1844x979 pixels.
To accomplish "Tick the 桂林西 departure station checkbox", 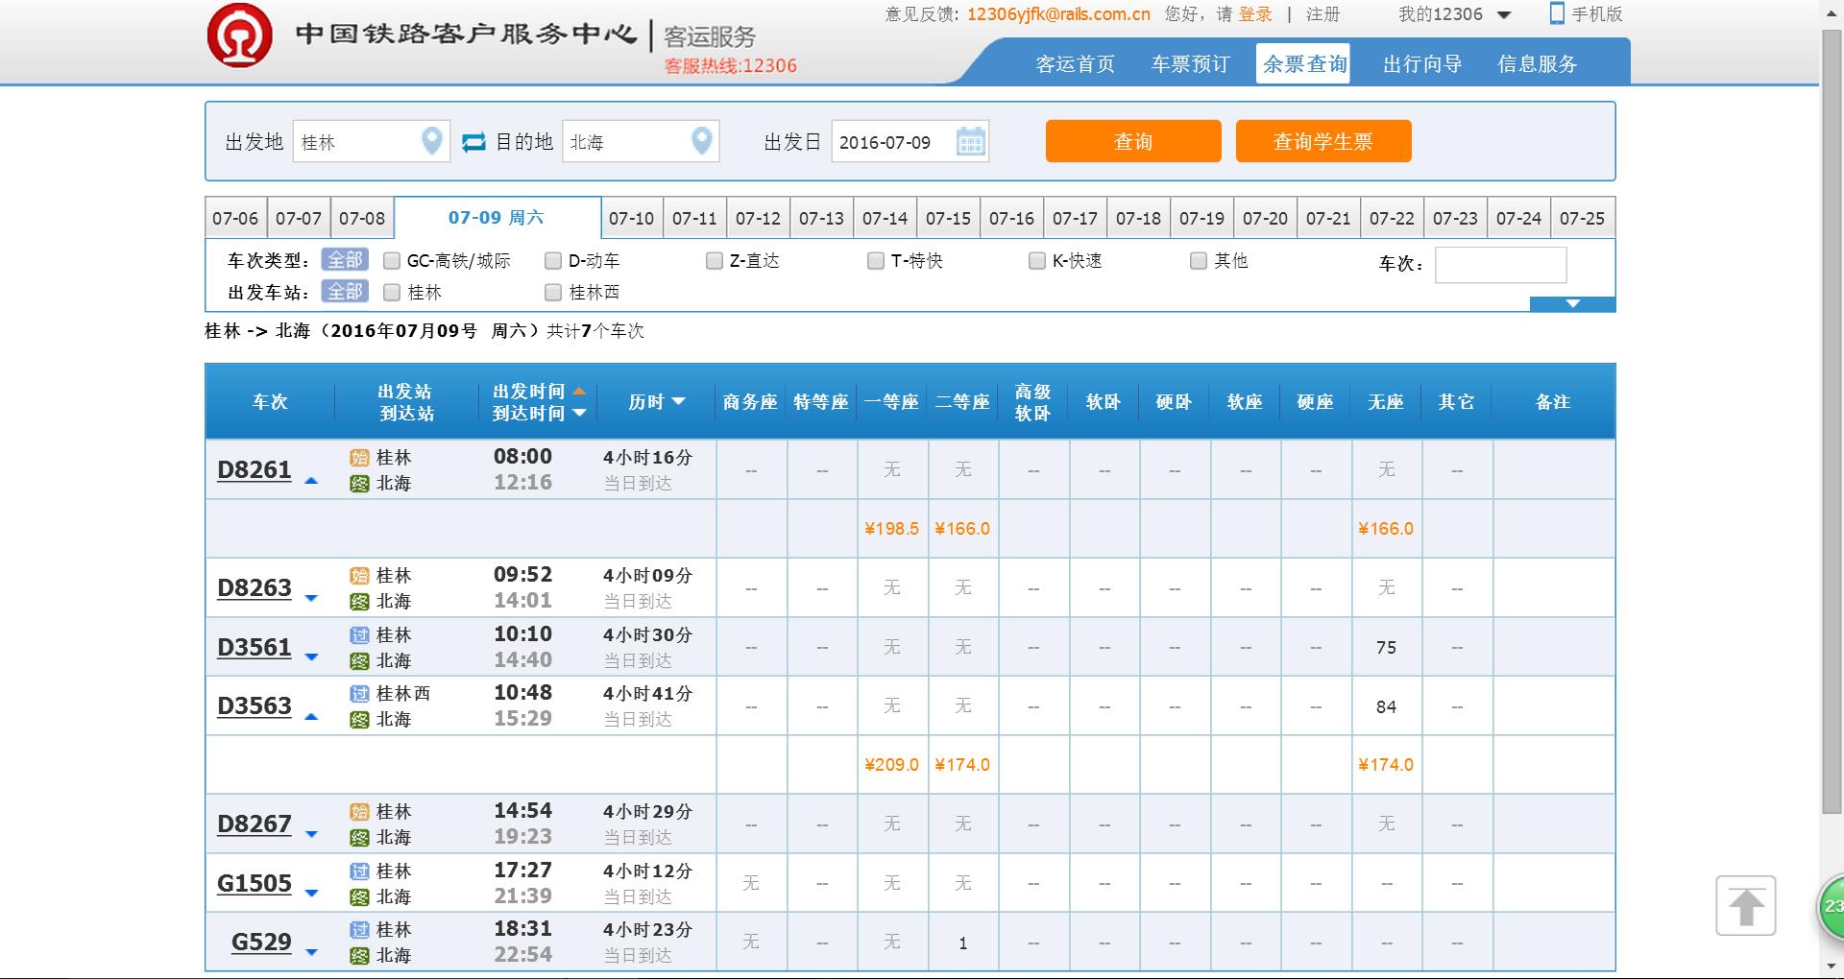I will 553,293.
